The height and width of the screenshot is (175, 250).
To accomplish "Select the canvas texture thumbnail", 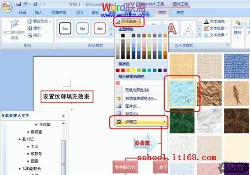I will (x=209, y=66).
